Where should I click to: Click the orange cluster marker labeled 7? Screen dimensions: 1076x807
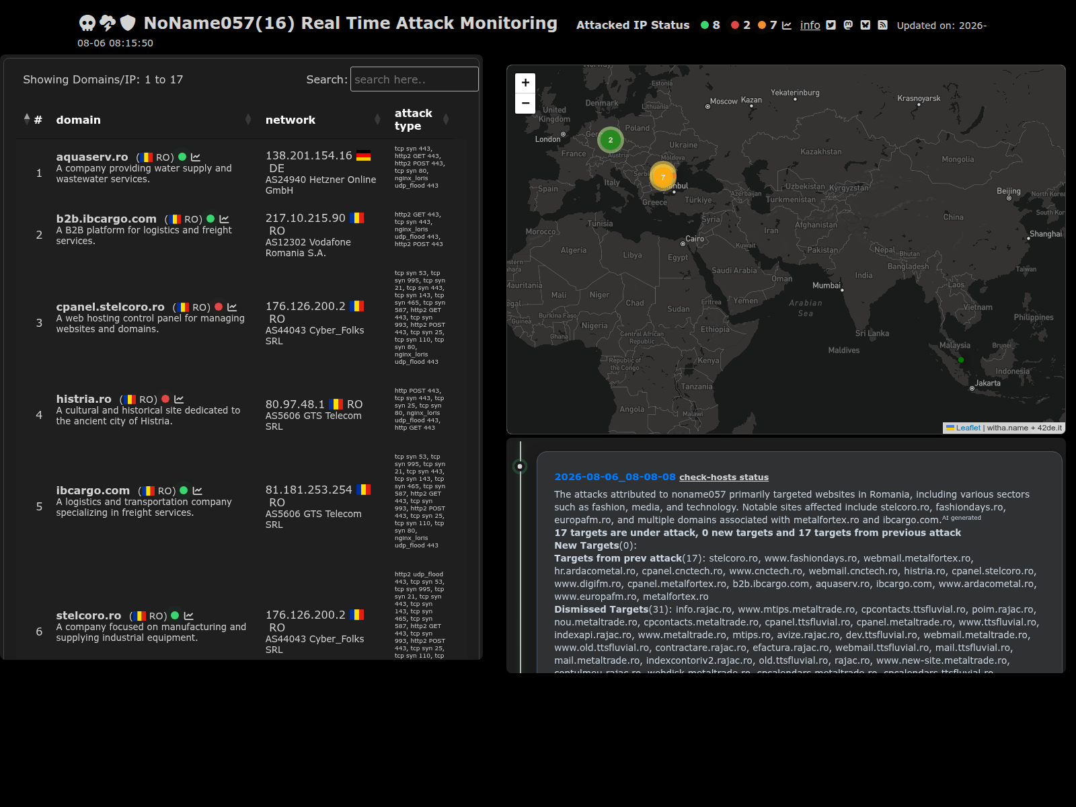(x=663, y=177)
